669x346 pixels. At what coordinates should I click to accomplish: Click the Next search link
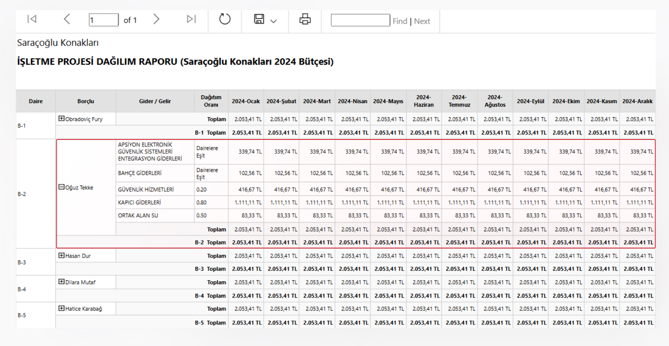point(422,21)
